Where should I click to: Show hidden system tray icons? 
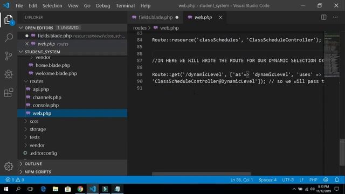tap(294, 189)
